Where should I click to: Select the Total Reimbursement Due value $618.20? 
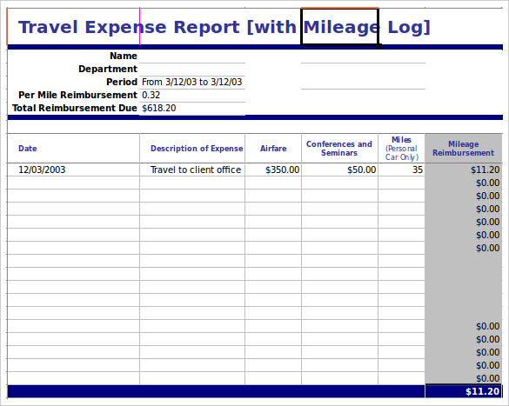pos(192,109)
